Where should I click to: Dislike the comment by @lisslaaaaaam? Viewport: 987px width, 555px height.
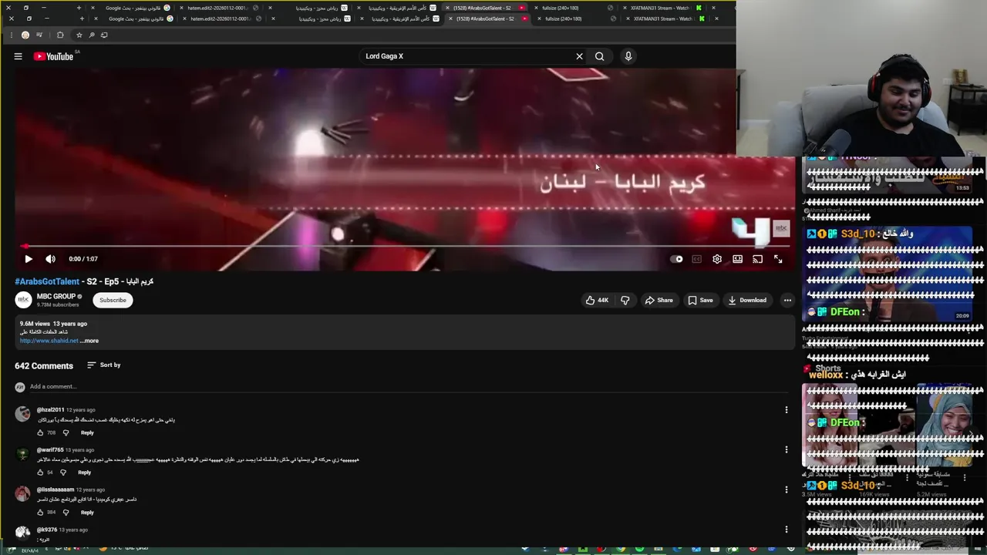pyautogui.click(x=66, y=513)
